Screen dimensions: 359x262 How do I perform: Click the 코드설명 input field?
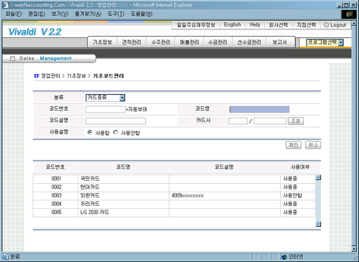coord(116,121)
